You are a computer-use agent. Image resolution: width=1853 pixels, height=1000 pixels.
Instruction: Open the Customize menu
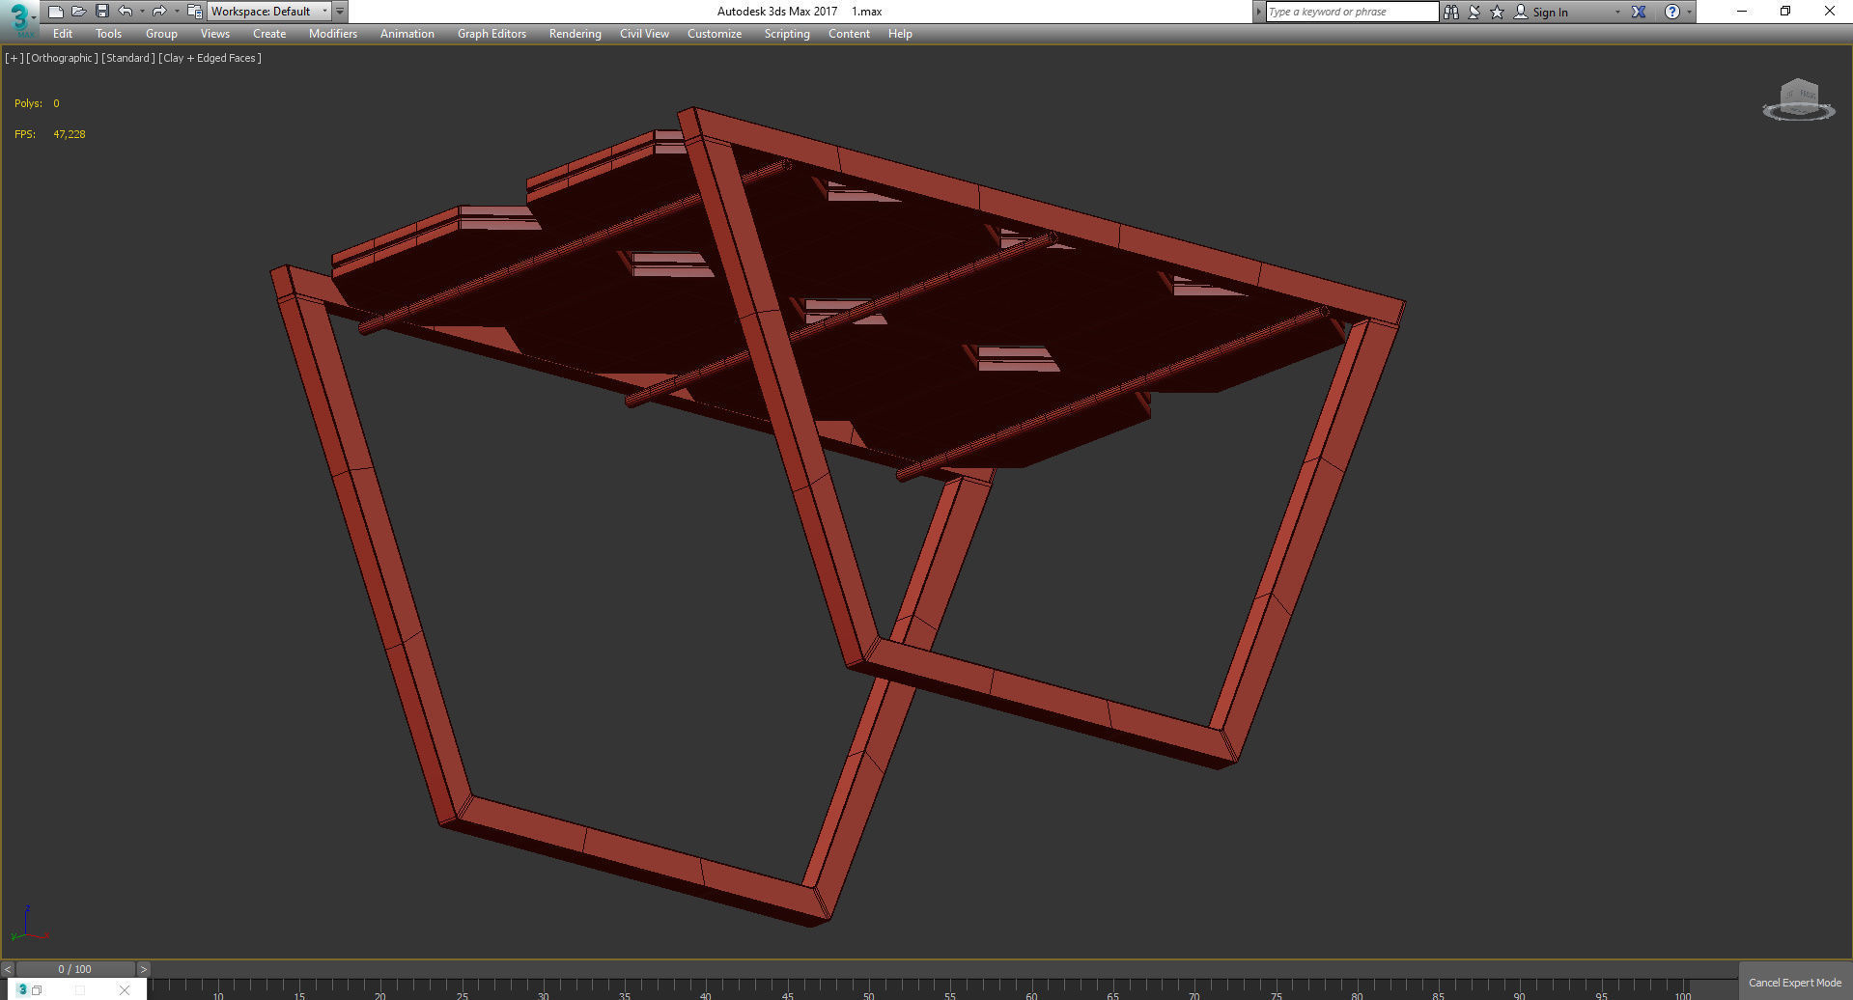(715, 34)
